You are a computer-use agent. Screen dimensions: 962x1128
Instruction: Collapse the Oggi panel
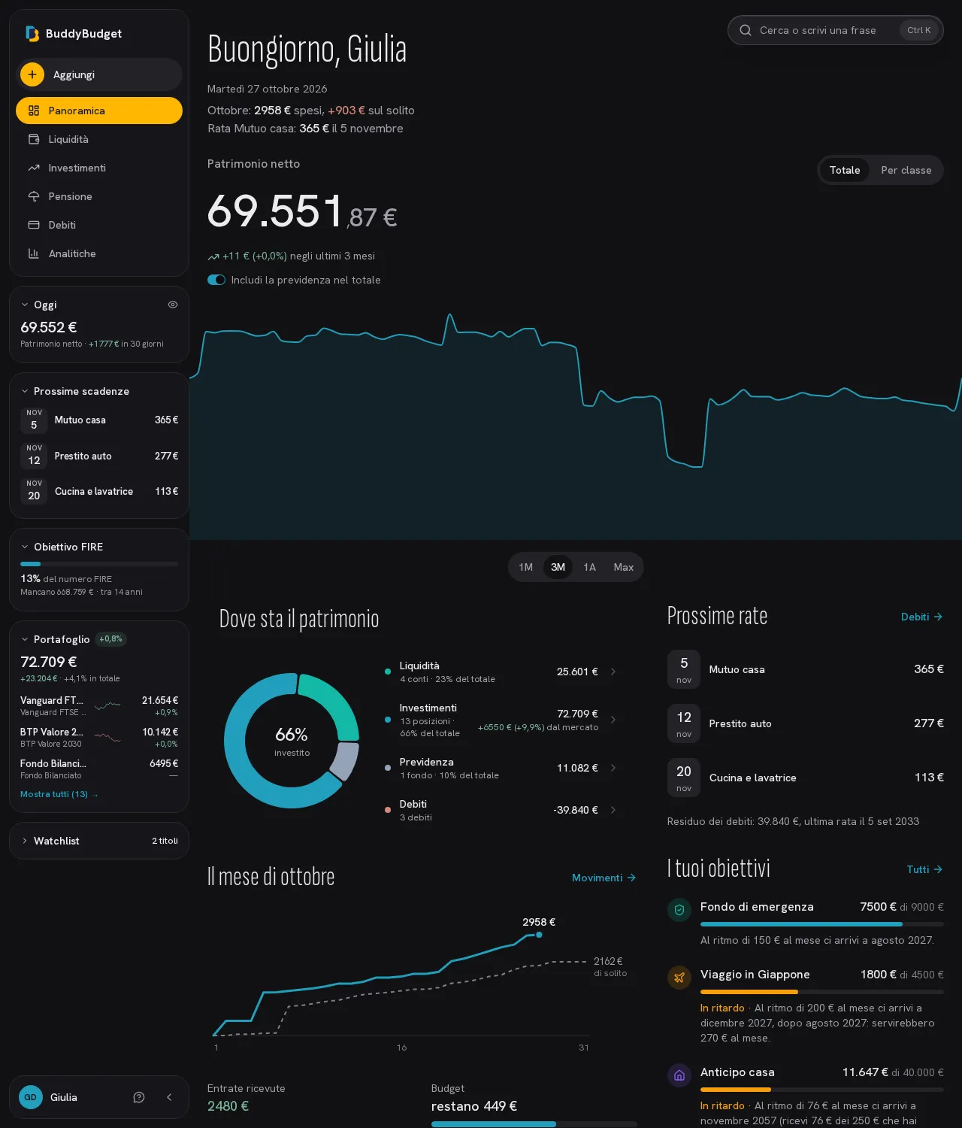[x=25, y=305]
